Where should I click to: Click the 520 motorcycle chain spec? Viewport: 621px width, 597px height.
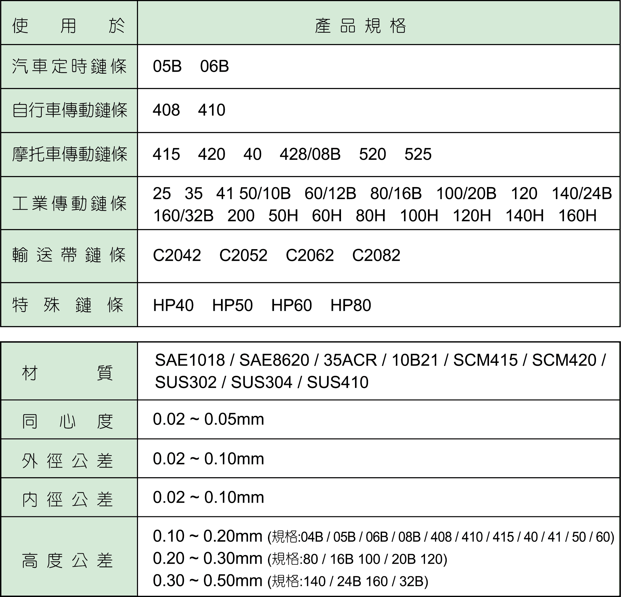(x=372, y=154)
